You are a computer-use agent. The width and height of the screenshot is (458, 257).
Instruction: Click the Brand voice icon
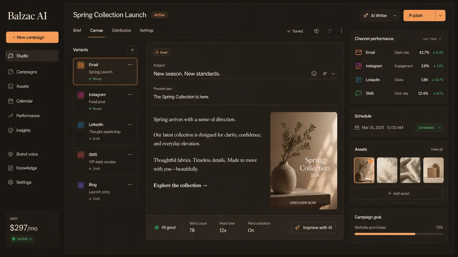11,154
